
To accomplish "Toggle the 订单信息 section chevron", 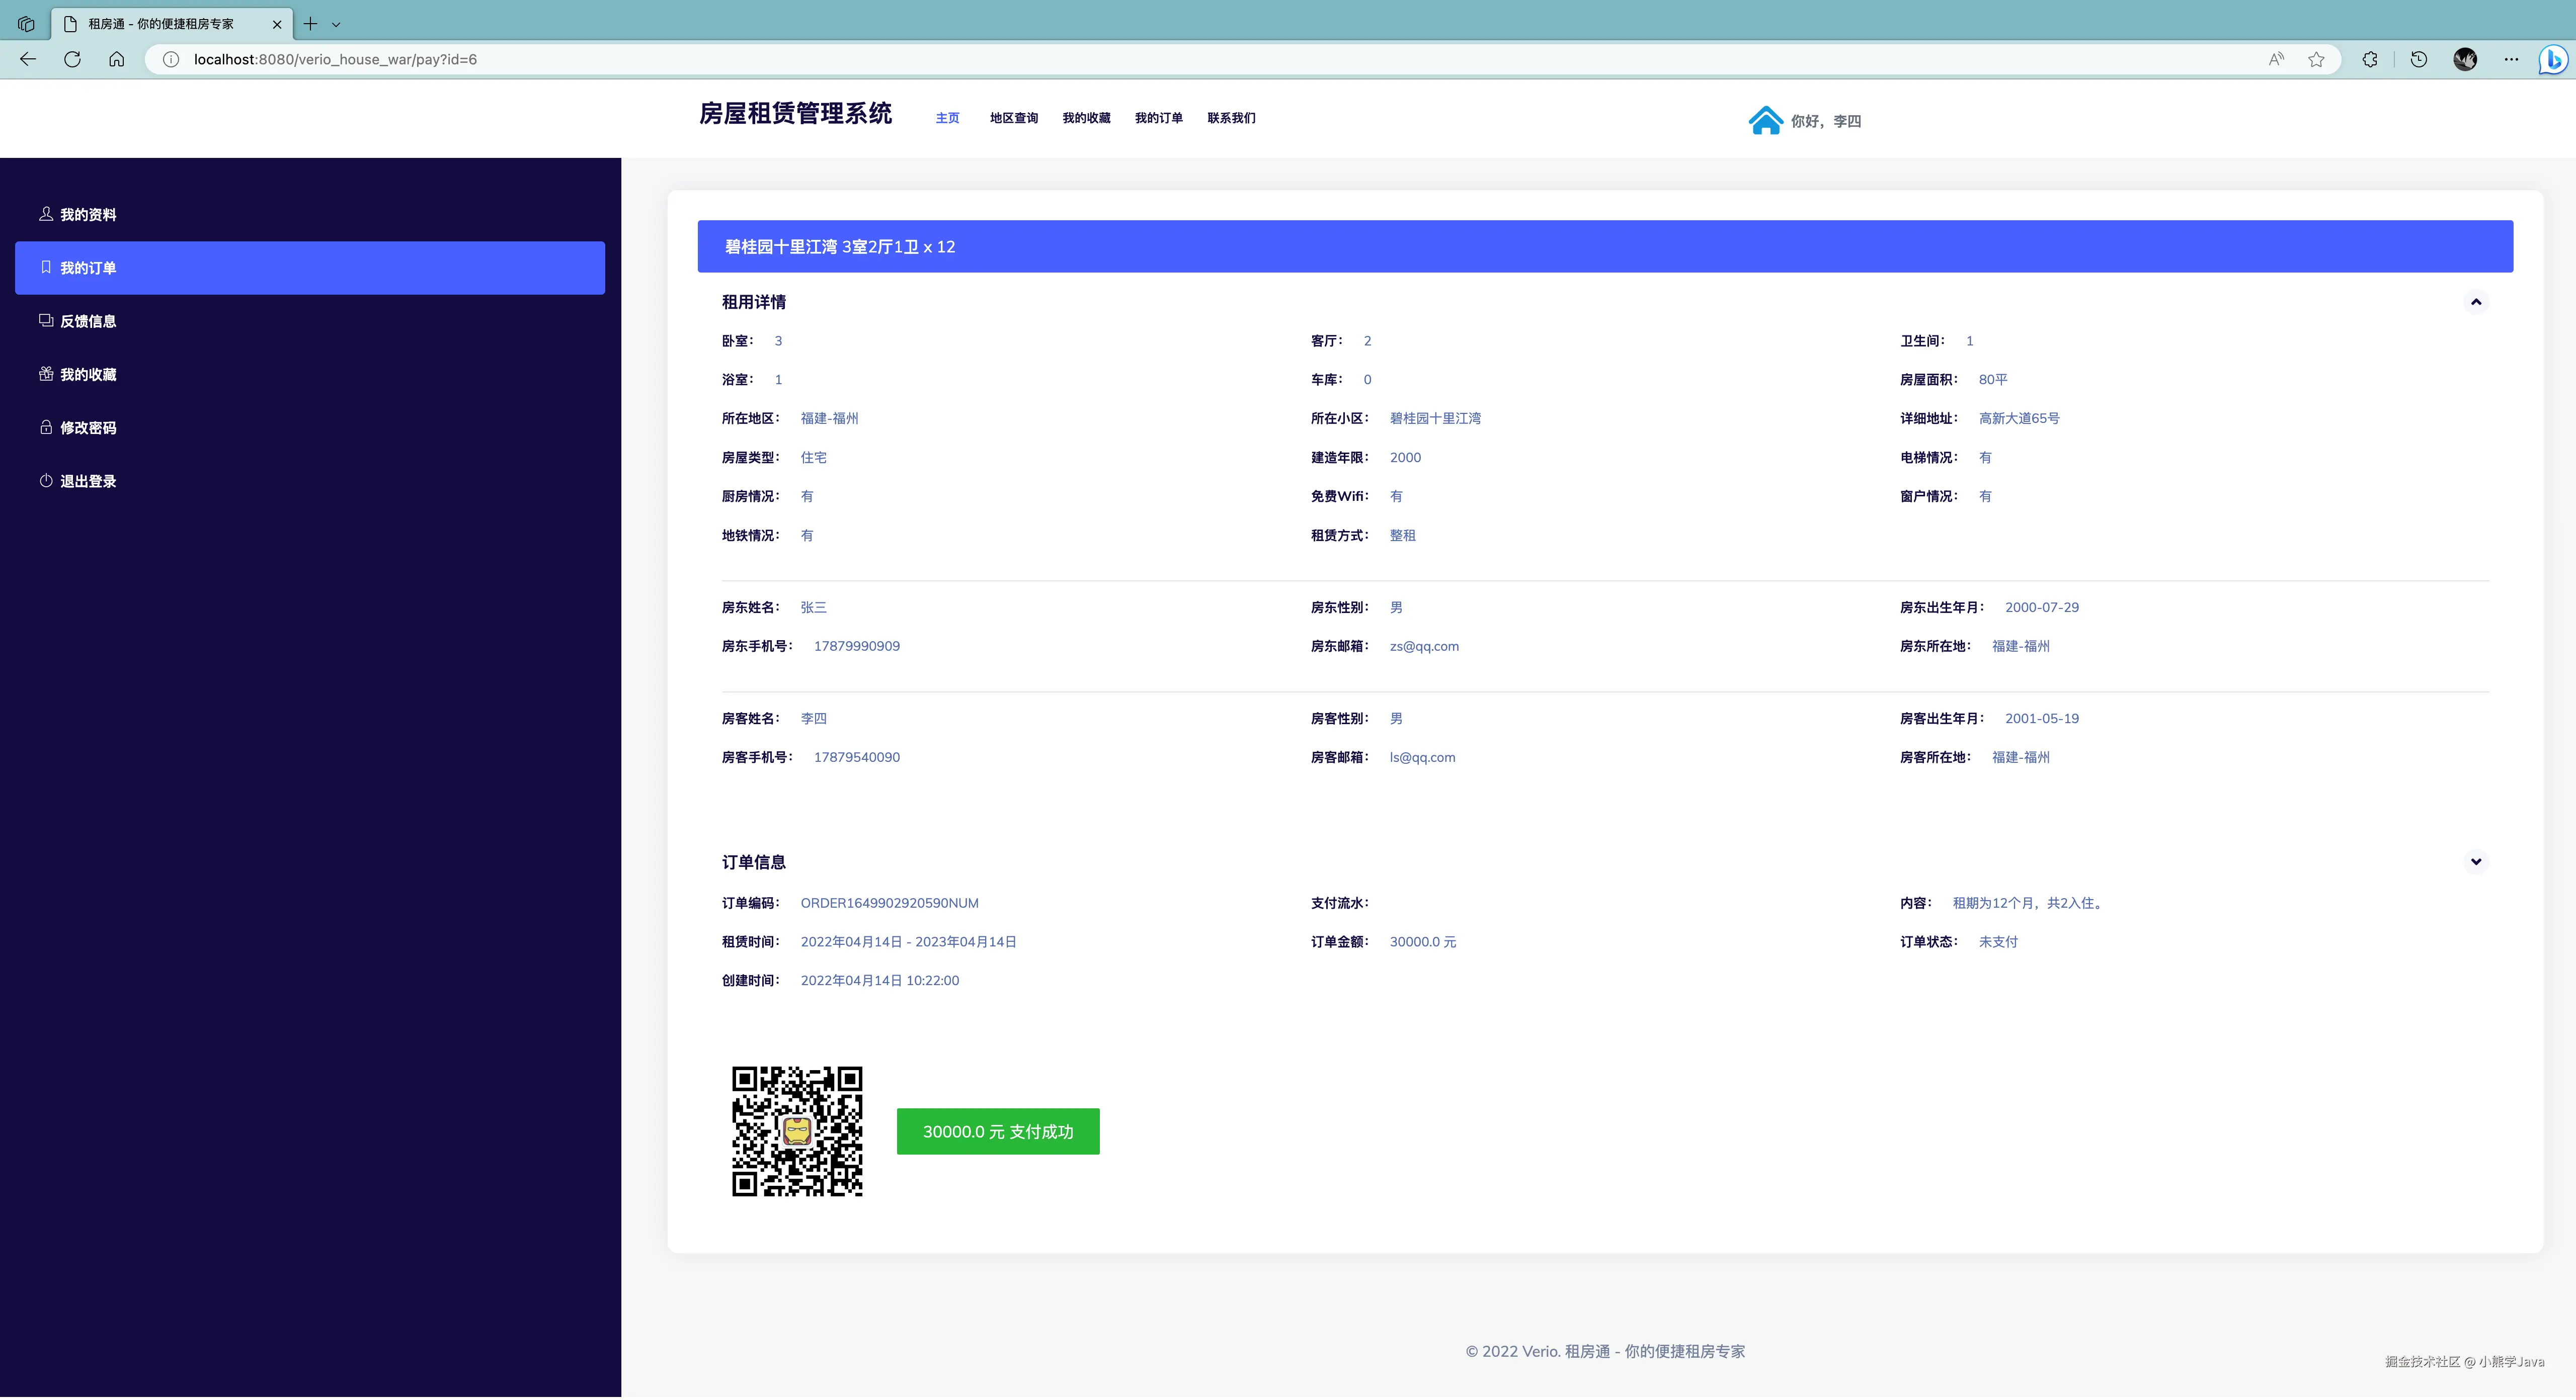I will click(x=2476, y=861).
